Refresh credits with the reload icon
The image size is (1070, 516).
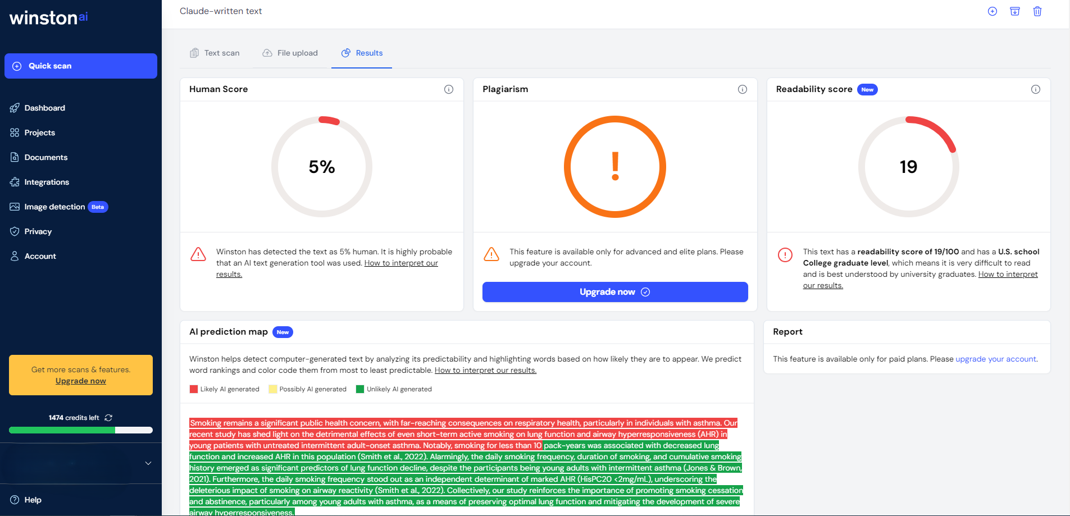(x=108, y=418)
